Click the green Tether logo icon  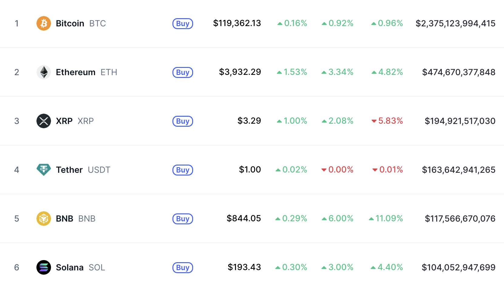(44, 170)
